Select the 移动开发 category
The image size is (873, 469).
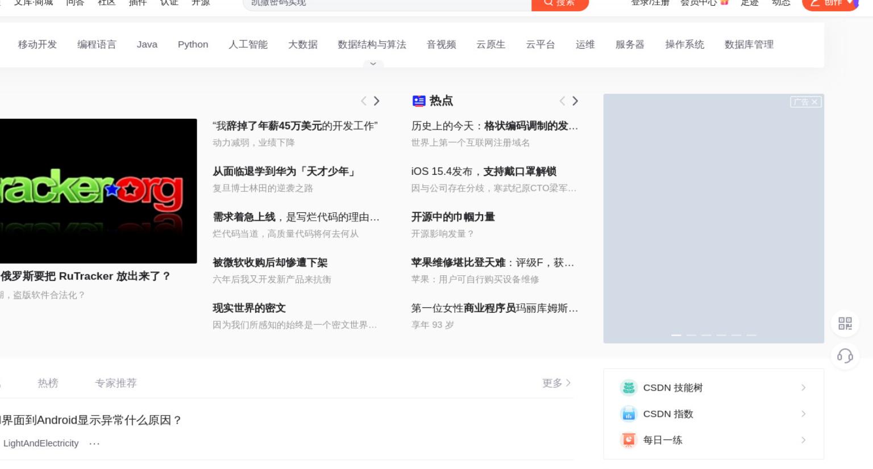[38, 44]
